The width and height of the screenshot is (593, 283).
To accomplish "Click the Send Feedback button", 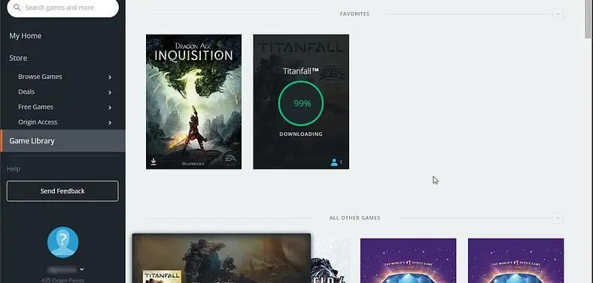I will coord(62,191).
